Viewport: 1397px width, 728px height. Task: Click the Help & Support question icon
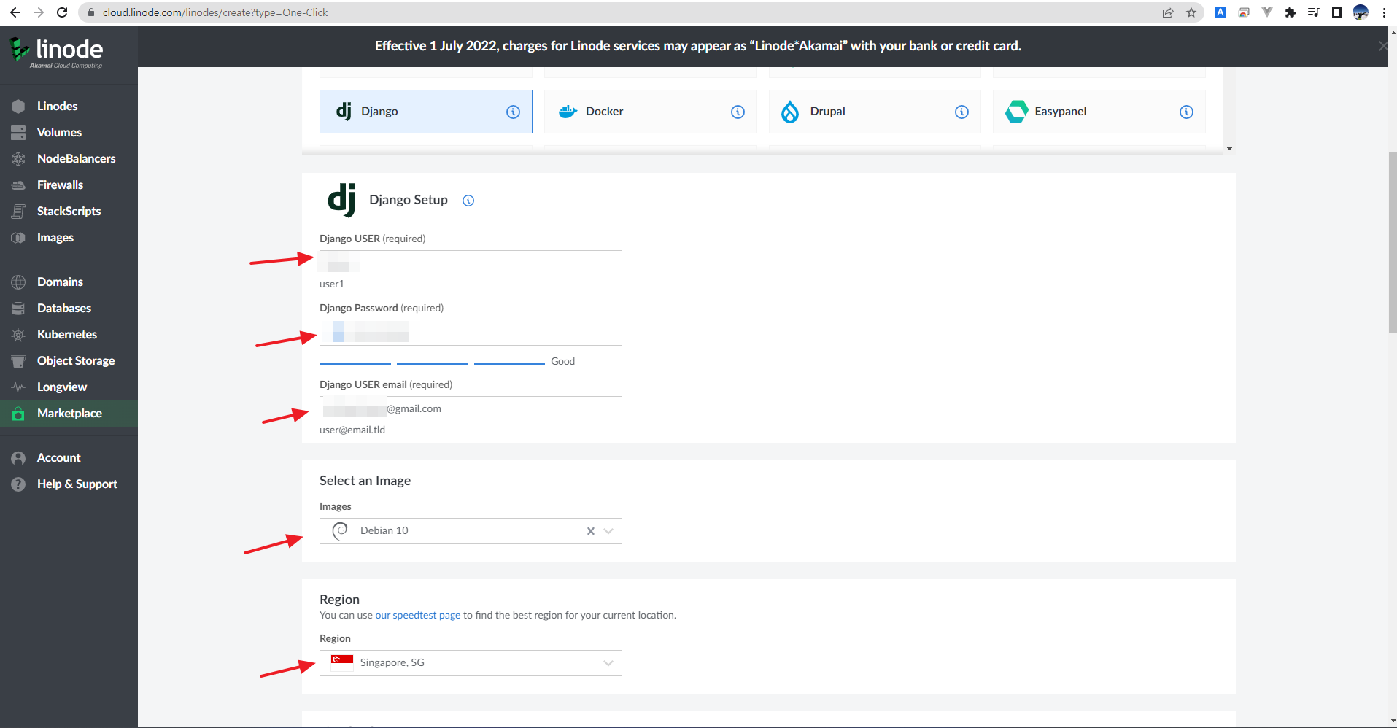(x=18, y=484)
